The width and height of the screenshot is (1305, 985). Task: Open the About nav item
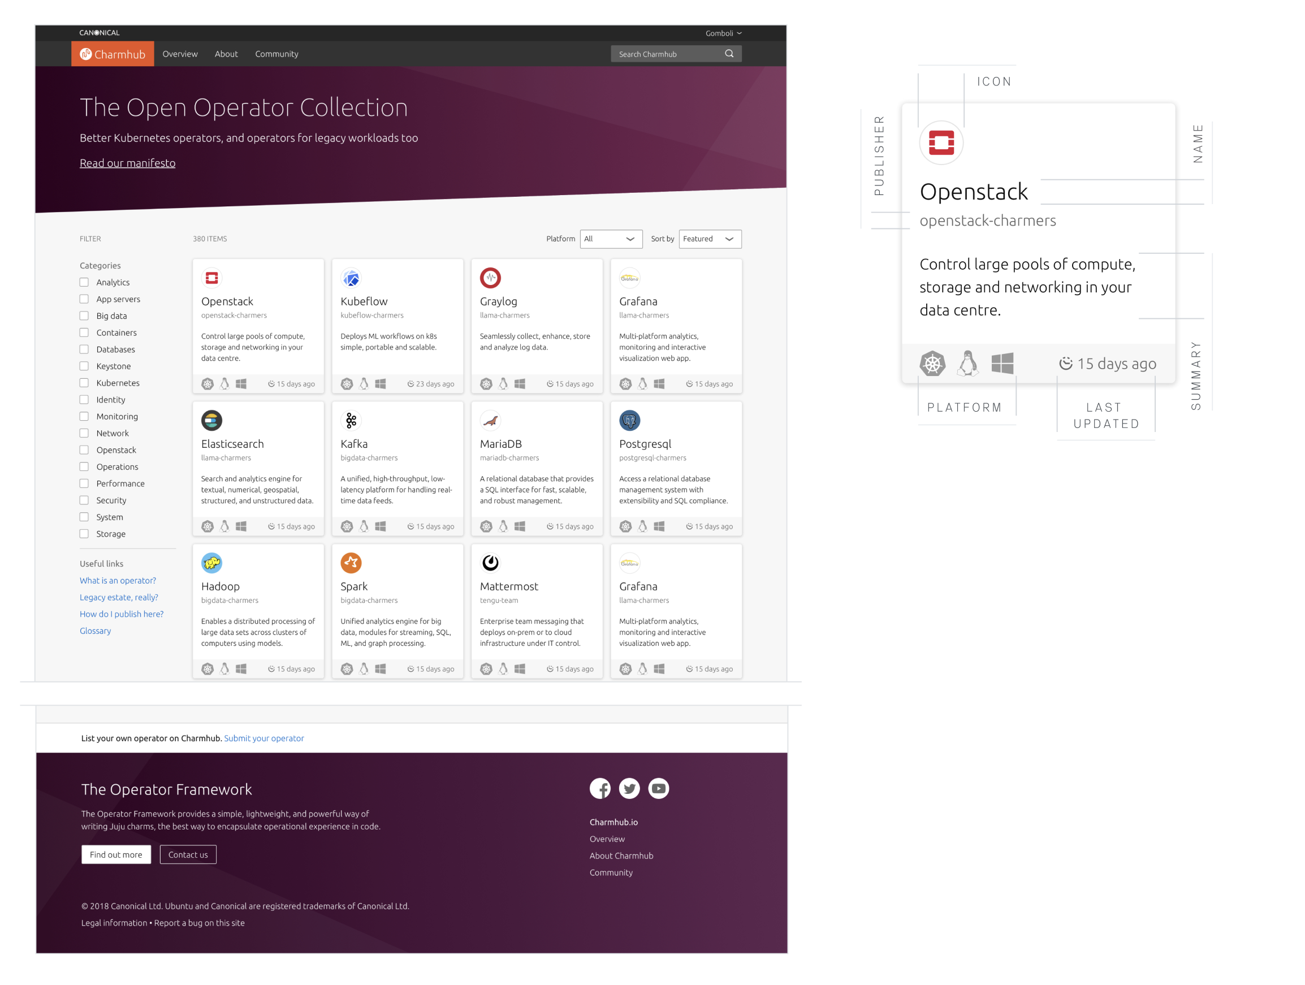click(226, 54)
